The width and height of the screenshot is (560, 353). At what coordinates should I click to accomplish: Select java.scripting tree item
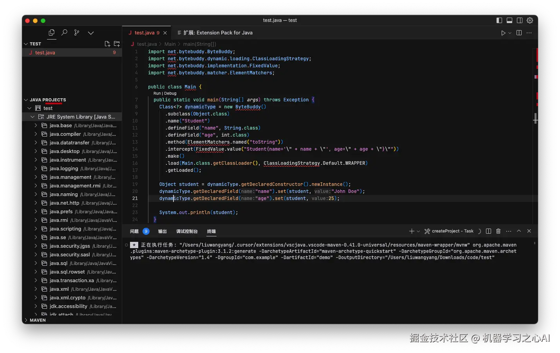(72, 229)
